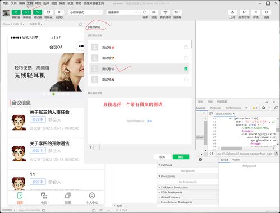Image resolution: width=280 pixels, height=213 pixels.
Task: Open the details (详情) icon
Action: [x=256, y=12]
